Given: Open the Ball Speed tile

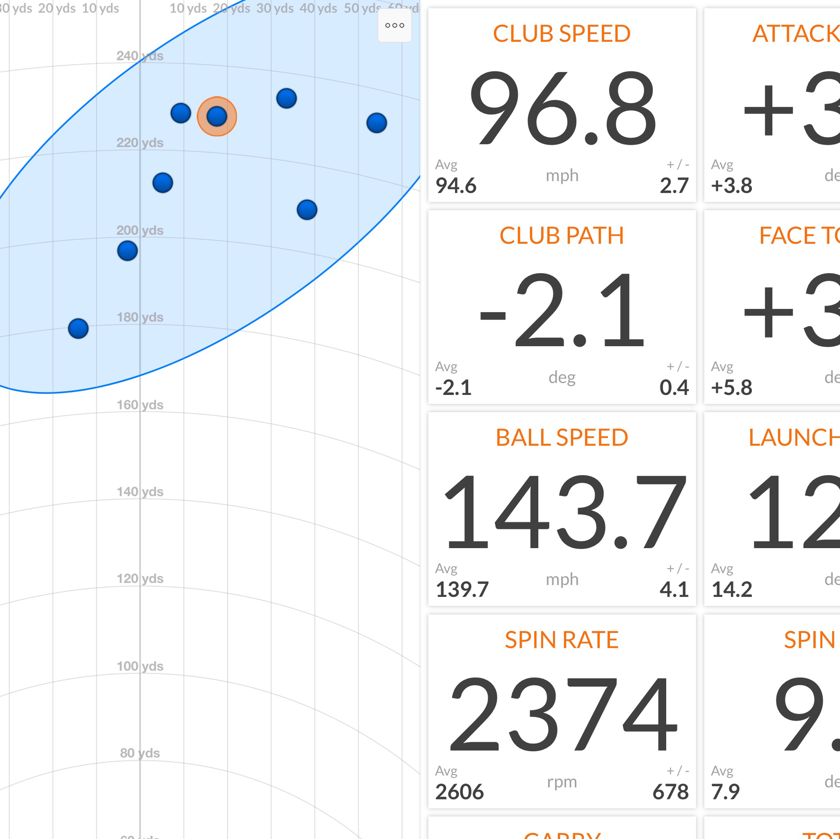Looking at the screenshot, I should 562,509.
